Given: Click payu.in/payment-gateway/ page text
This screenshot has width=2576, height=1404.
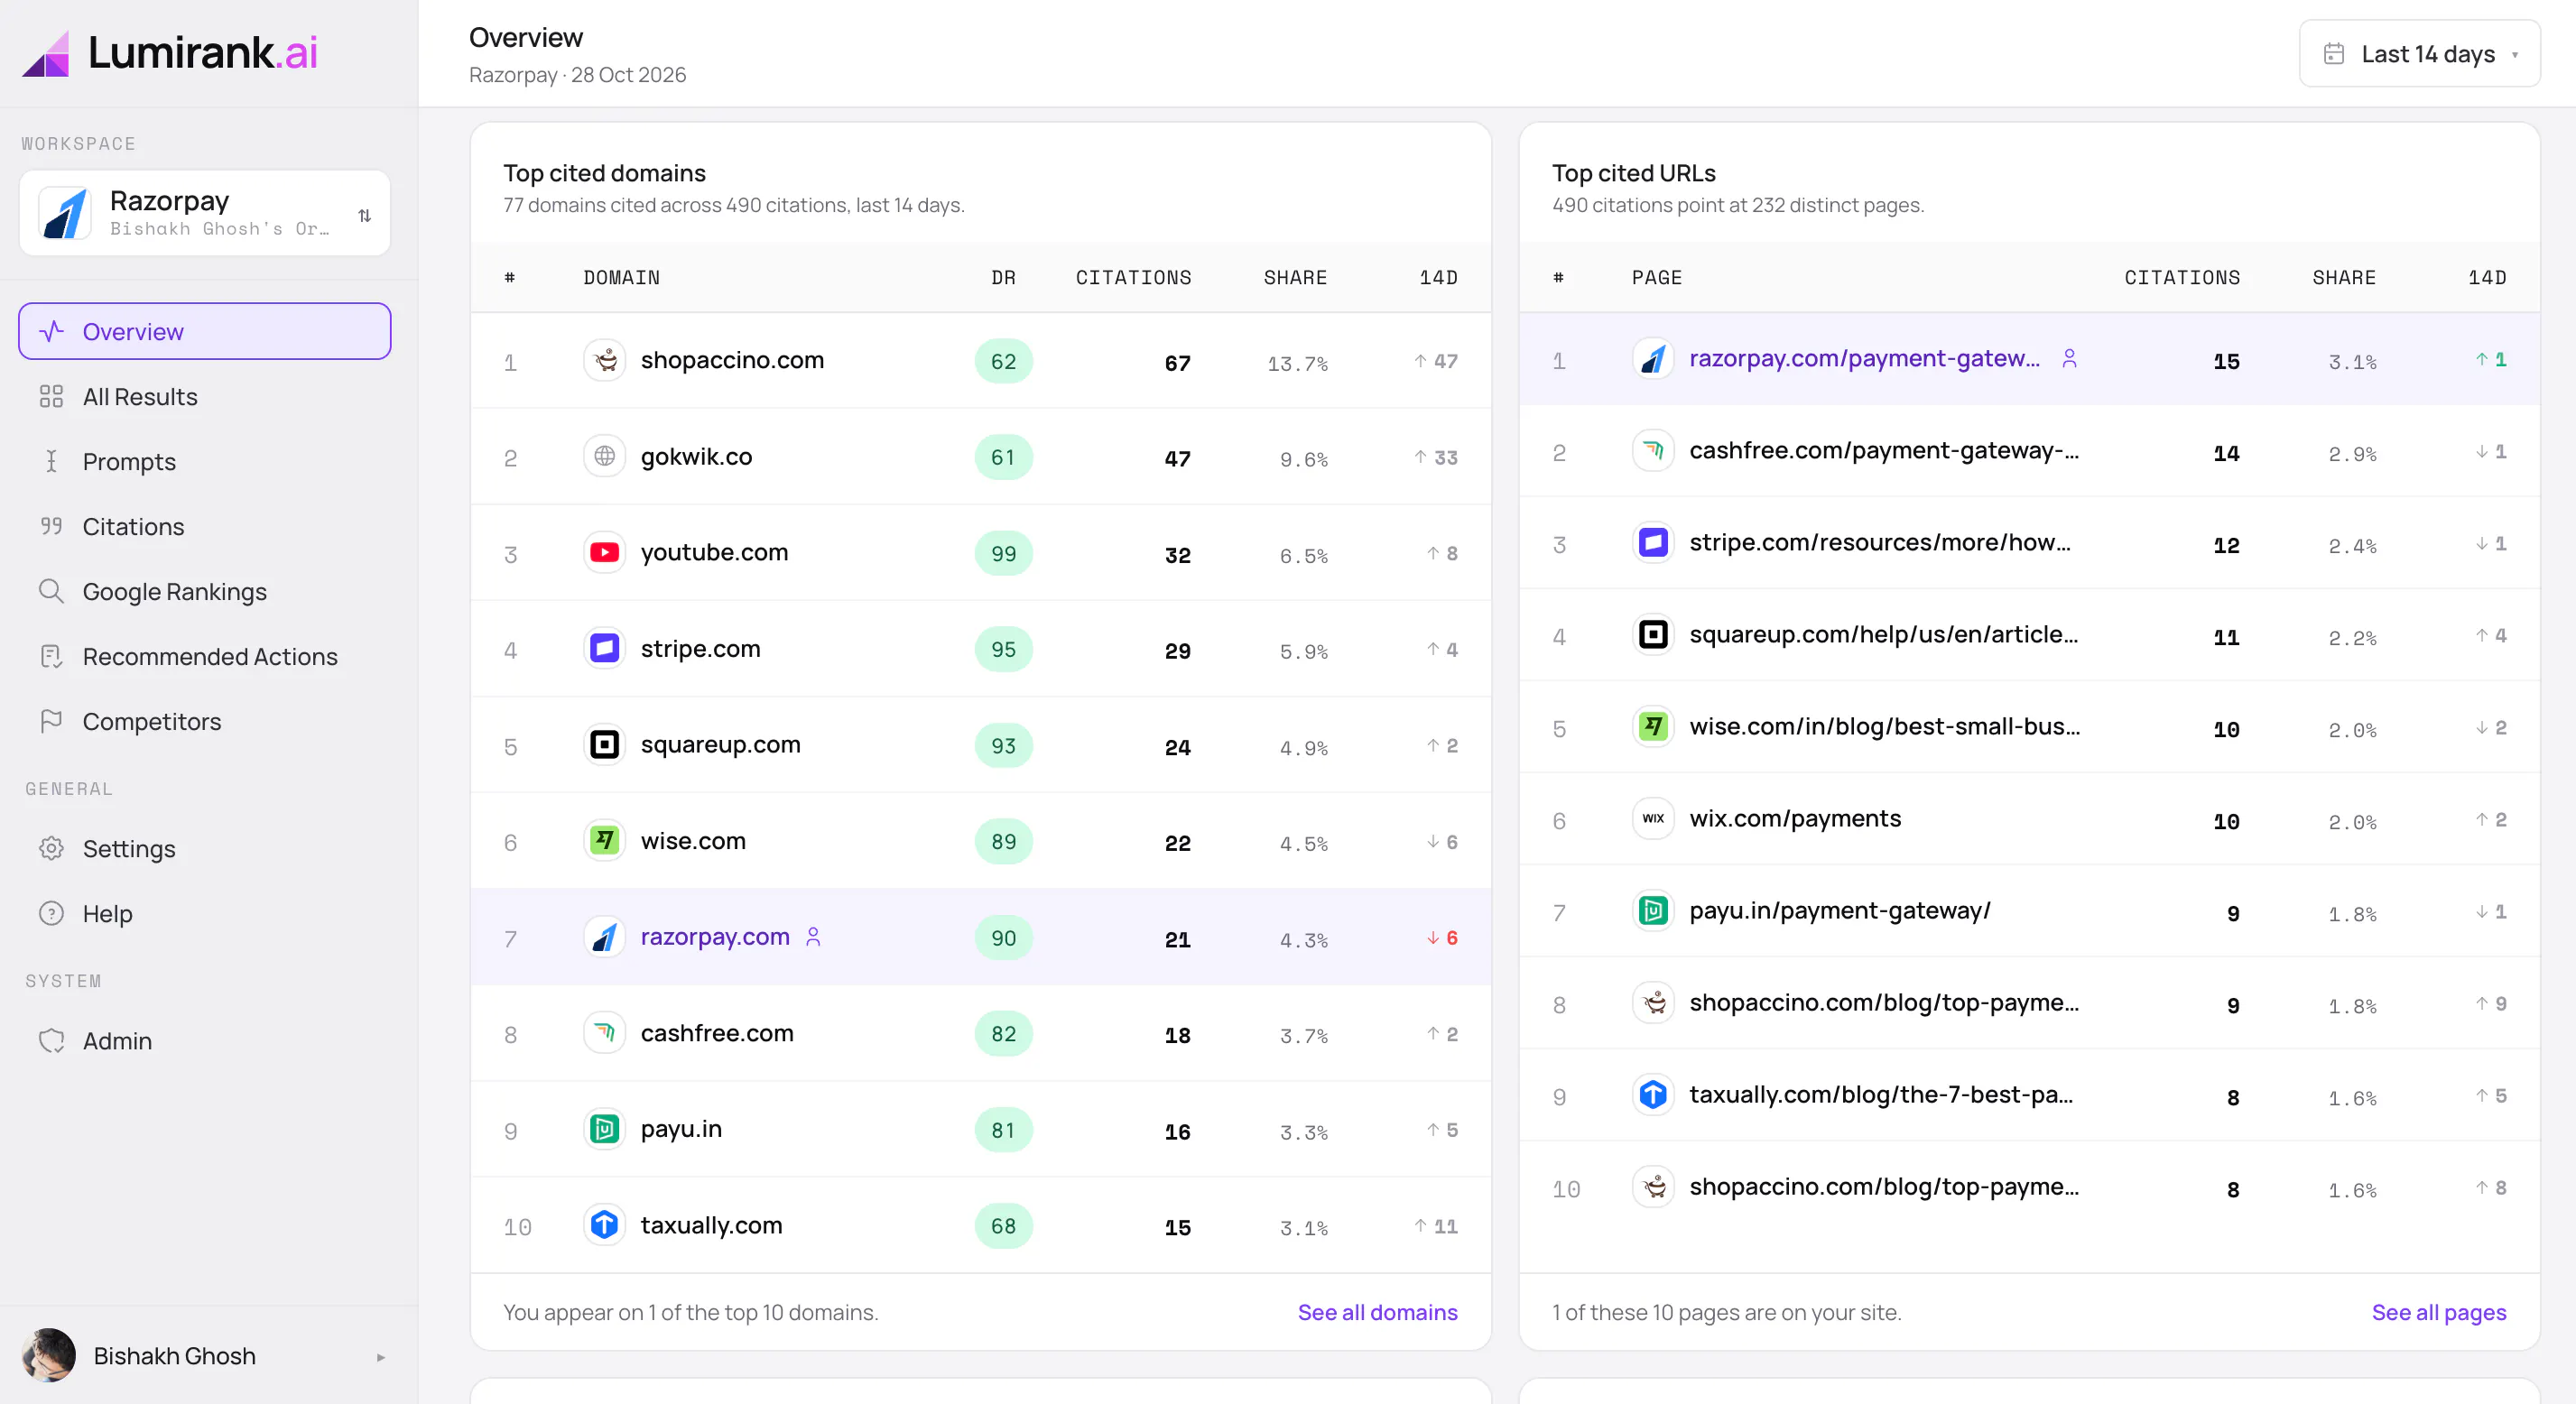Looking at the screenshot, I should 1840,911.
